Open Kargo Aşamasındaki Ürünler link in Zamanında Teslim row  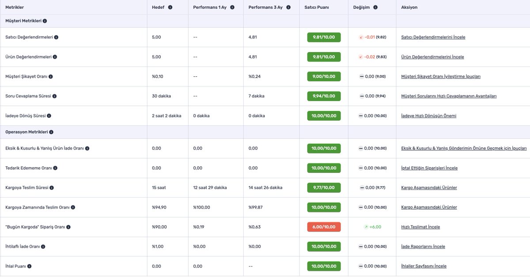point(429,207)
